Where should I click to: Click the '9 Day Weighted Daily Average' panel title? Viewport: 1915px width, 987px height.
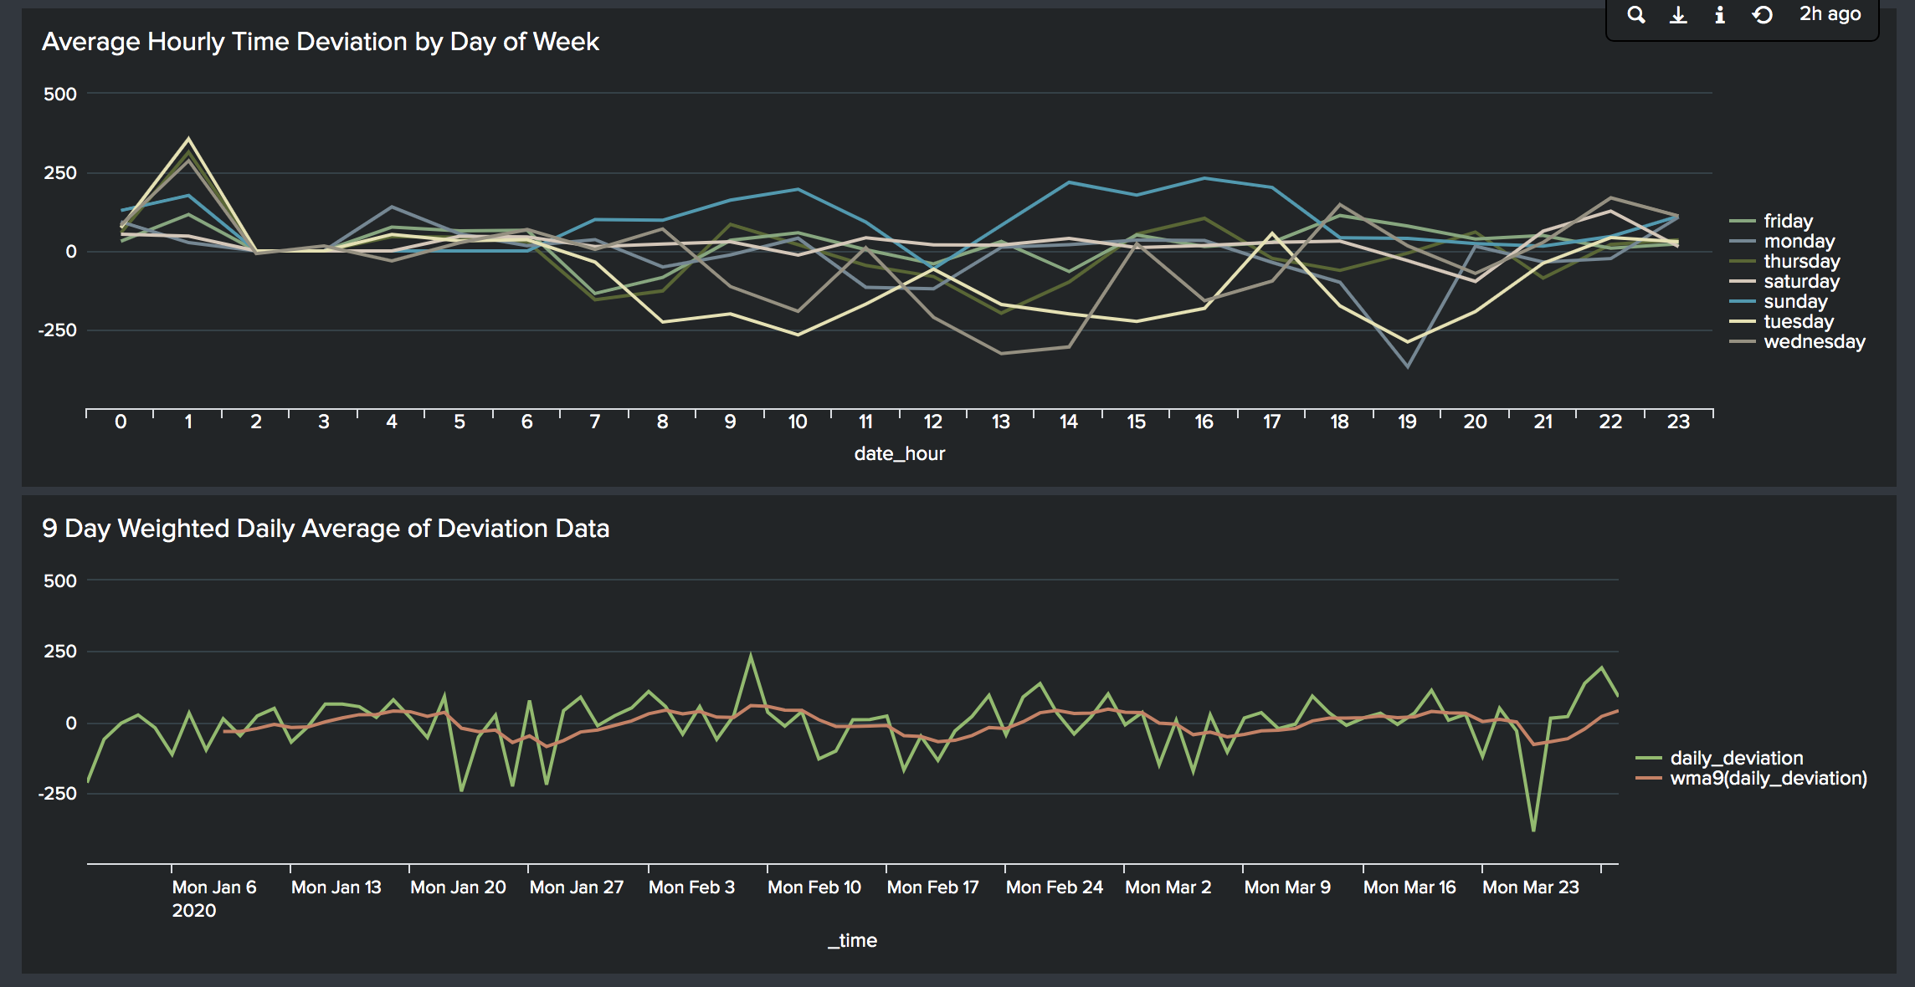tap(326, 528)
